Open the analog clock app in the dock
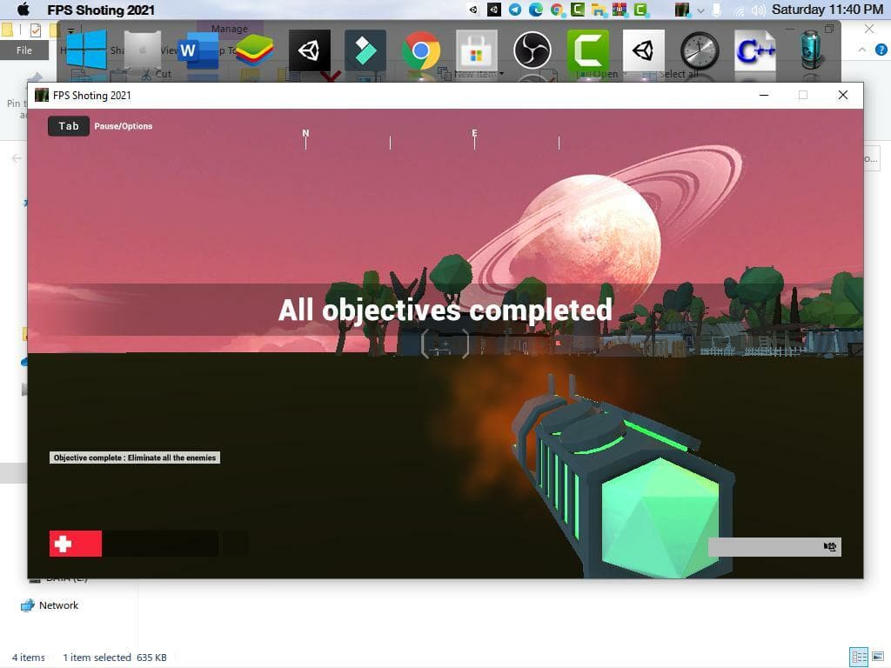Image resolution: width=891 pixels, height=668 pixels. pos(700,50)
